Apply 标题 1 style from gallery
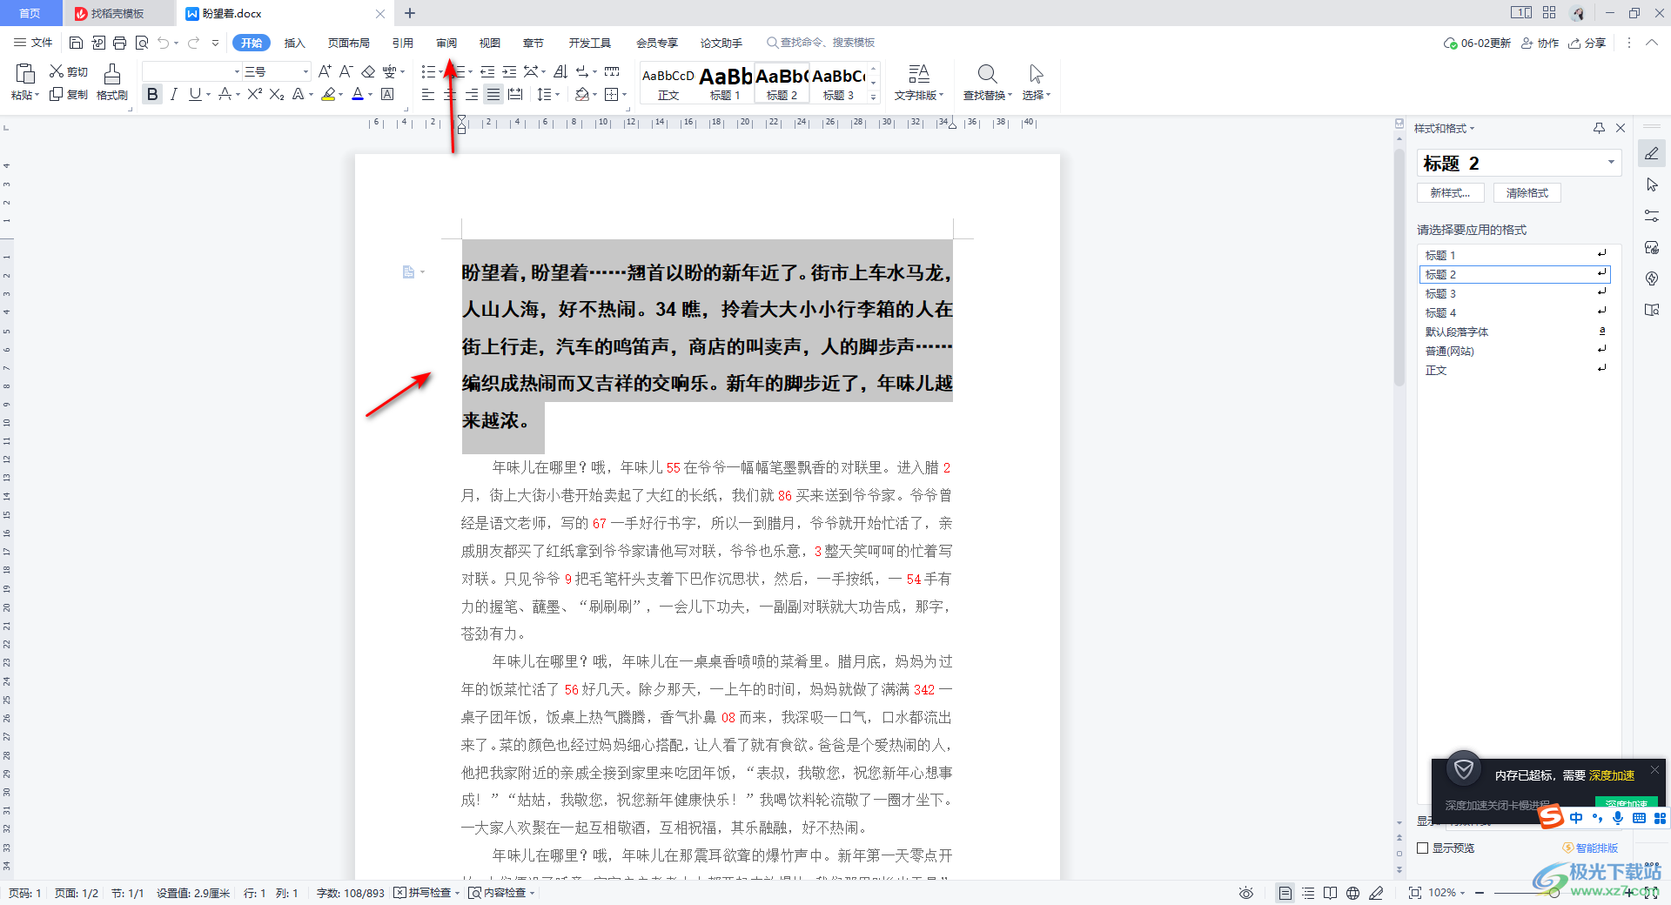 [726, 83]
